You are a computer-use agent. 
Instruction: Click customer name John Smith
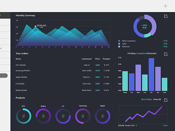pos(87,71)
